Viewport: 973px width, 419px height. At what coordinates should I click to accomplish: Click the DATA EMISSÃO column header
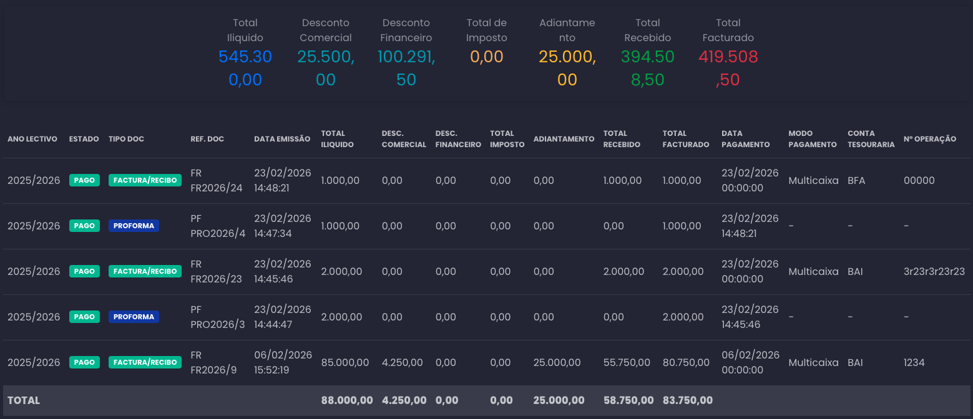click(282, 139)
